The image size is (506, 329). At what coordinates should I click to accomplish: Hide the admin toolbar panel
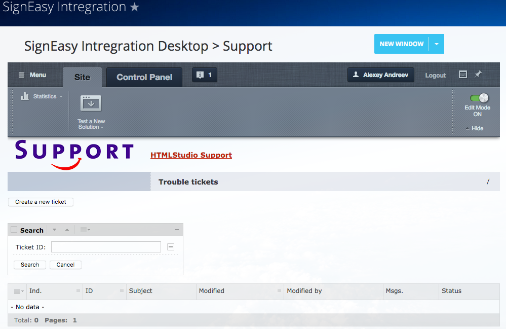tap(475, 128)
